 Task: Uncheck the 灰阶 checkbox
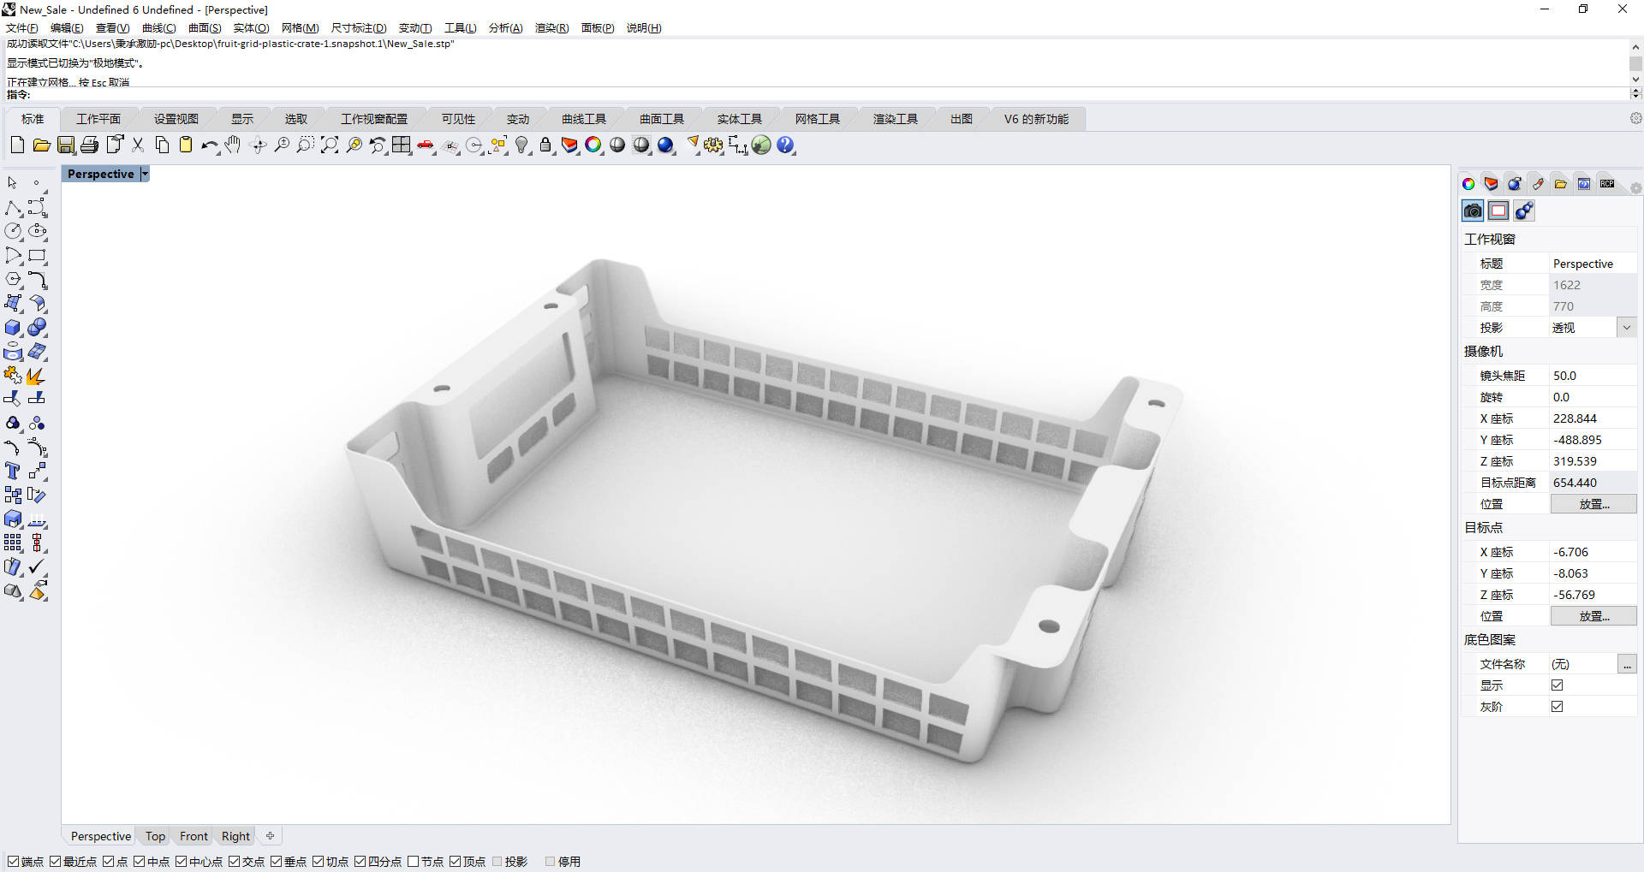pyautogui.click(x=1557, y=707)
